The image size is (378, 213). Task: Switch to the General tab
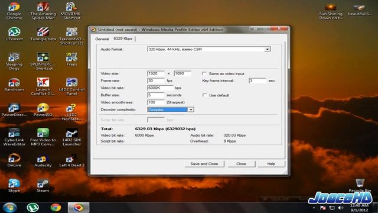tap(102, 39)
